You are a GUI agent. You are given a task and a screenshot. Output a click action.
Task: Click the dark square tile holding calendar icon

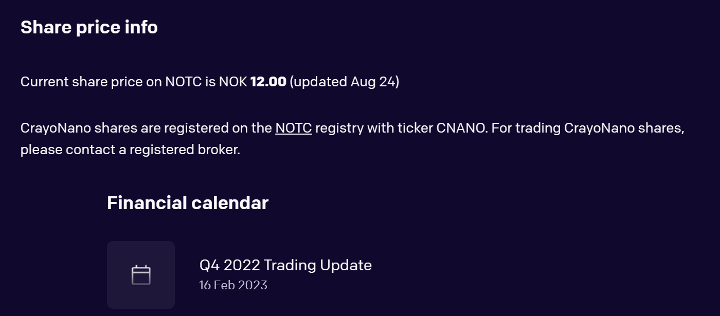141,275
